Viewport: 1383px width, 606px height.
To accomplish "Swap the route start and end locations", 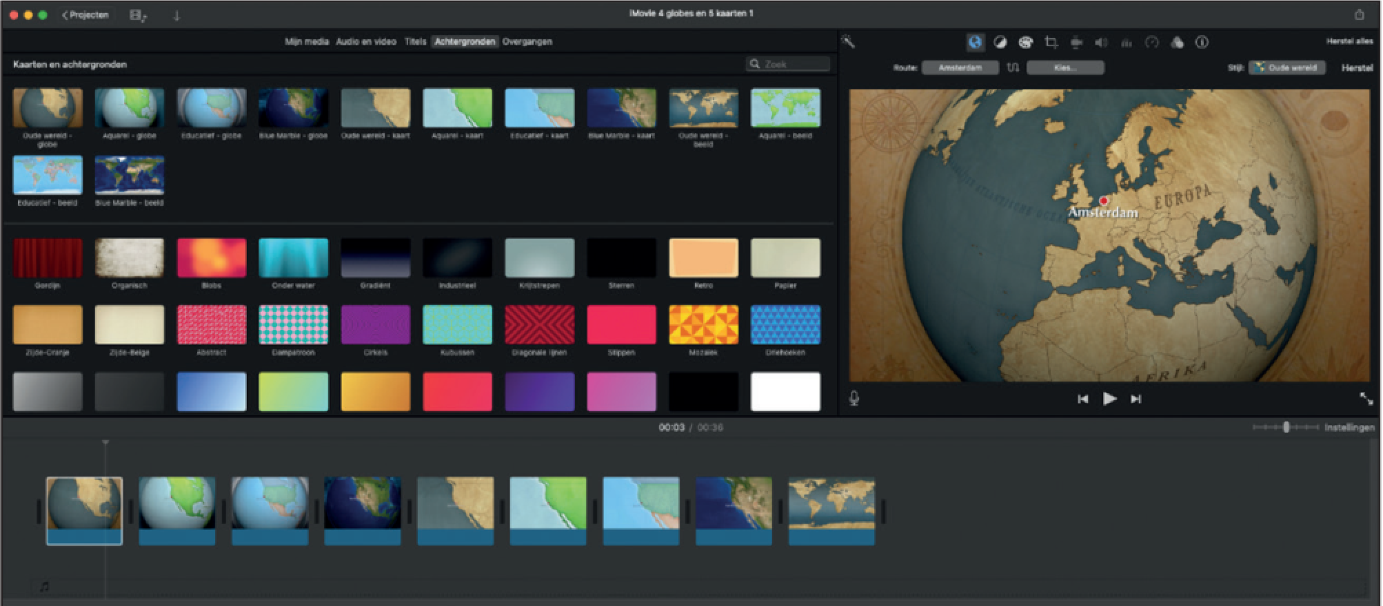I will point(1013,67).
